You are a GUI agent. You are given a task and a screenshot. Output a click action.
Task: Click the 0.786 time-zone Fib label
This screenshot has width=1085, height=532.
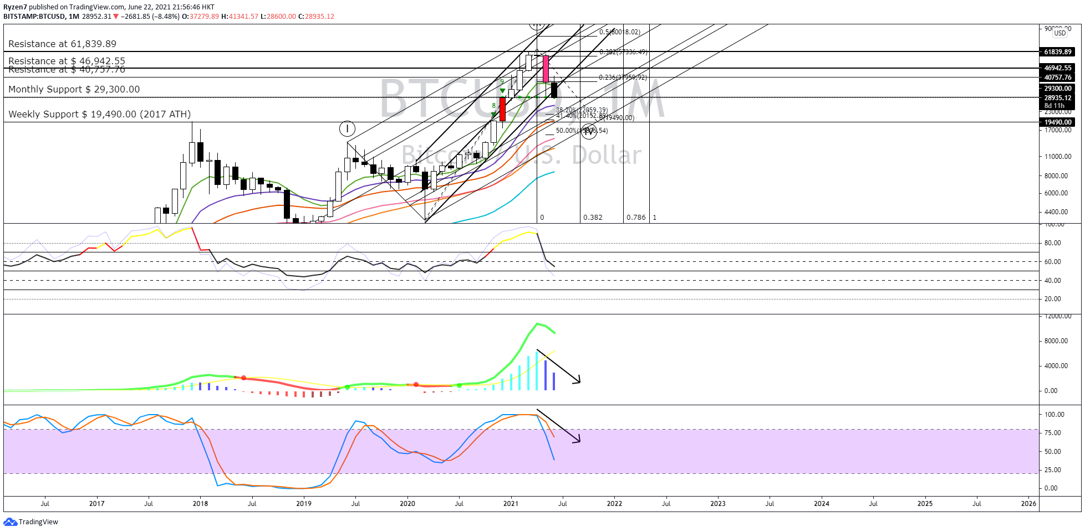pos(636,218)
